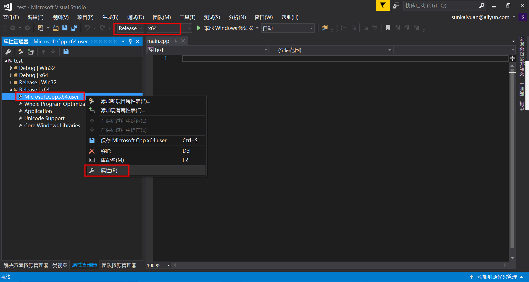Click the Save All toolbar icon

74,28
